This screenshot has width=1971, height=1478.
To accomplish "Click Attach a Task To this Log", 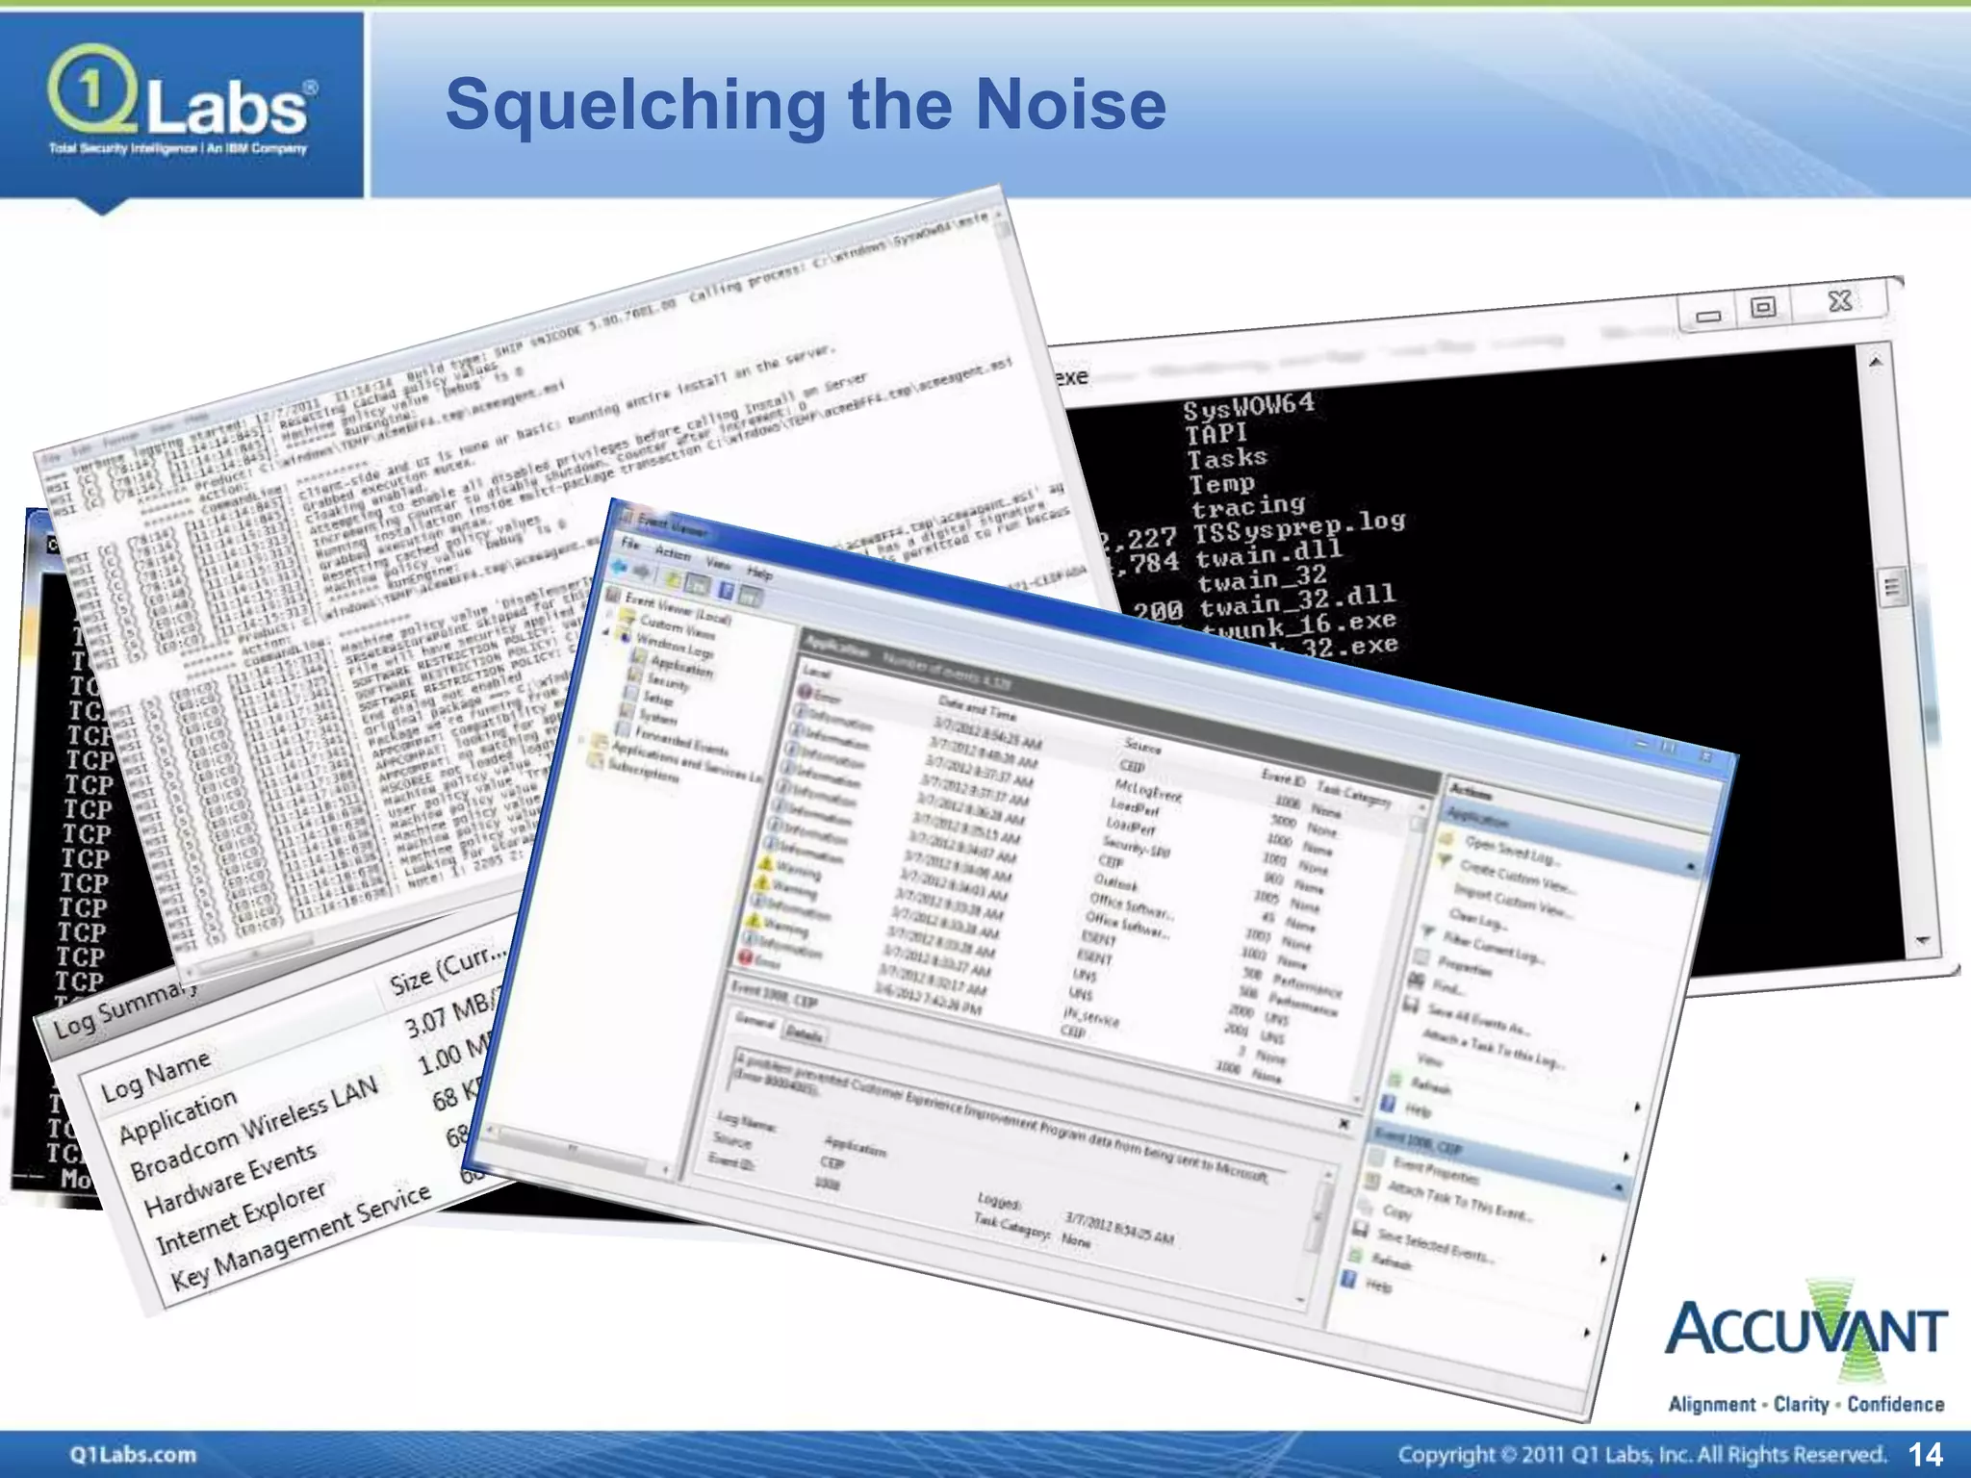I will tap(1492, 1049).
